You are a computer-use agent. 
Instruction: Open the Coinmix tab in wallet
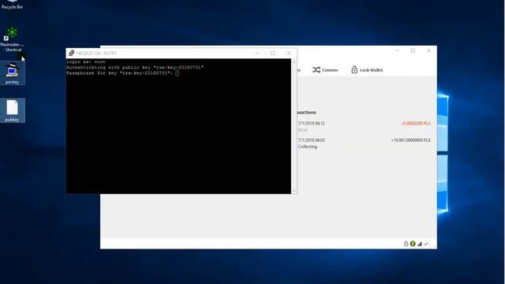coord(325,70)
